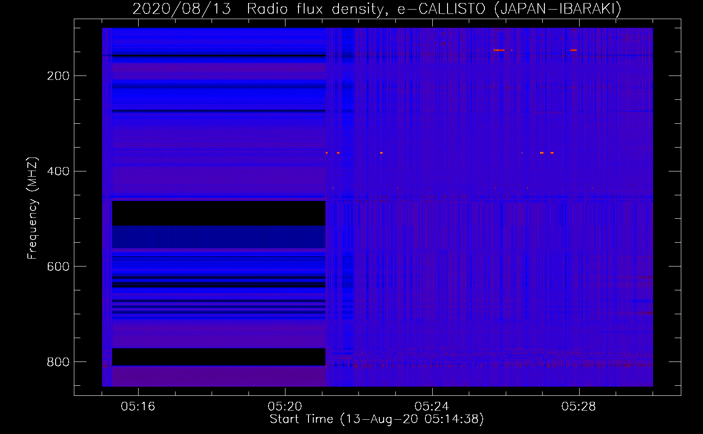Select the 'Frequency (MHZ)' axis label
The image size is (703, 434).
[33, 208]
